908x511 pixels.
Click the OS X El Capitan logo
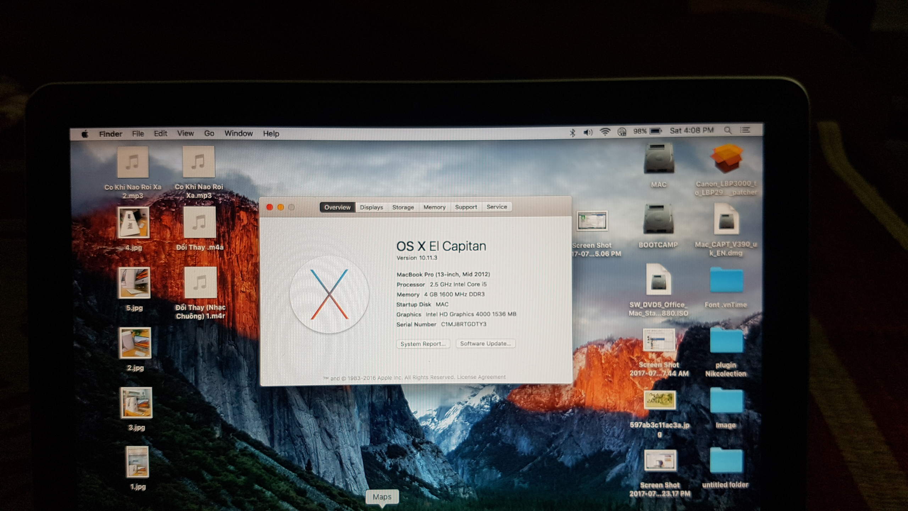pos(330,295)
